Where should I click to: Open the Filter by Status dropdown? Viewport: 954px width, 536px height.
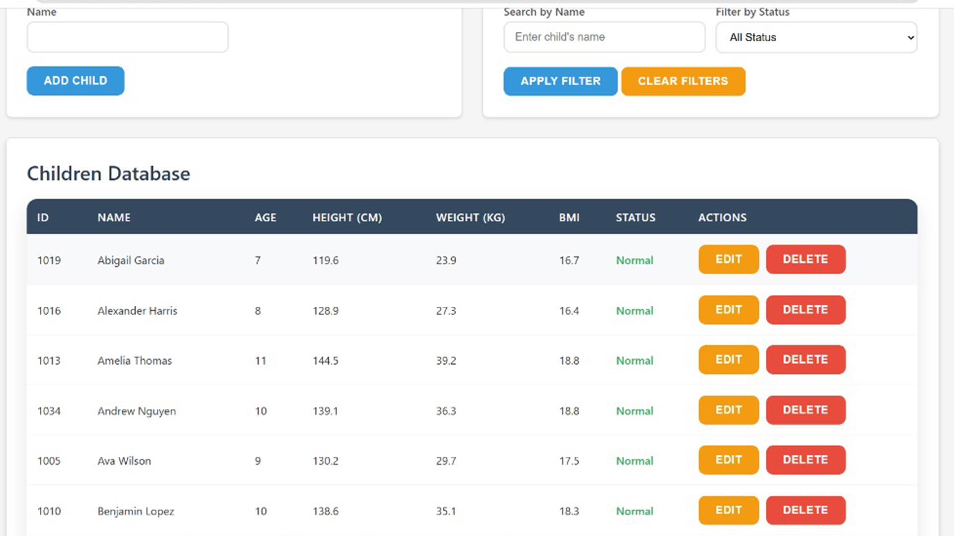point(816,37)
